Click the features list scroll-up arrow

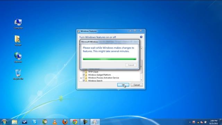point(141,49)
